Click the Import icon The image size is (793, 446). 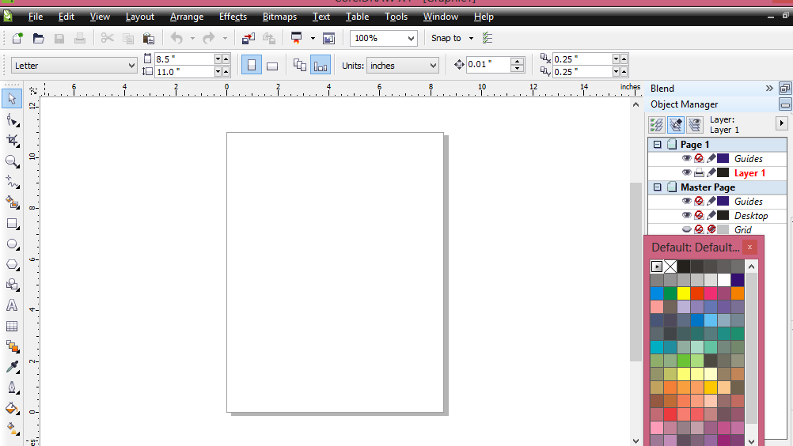click(249, 39)
